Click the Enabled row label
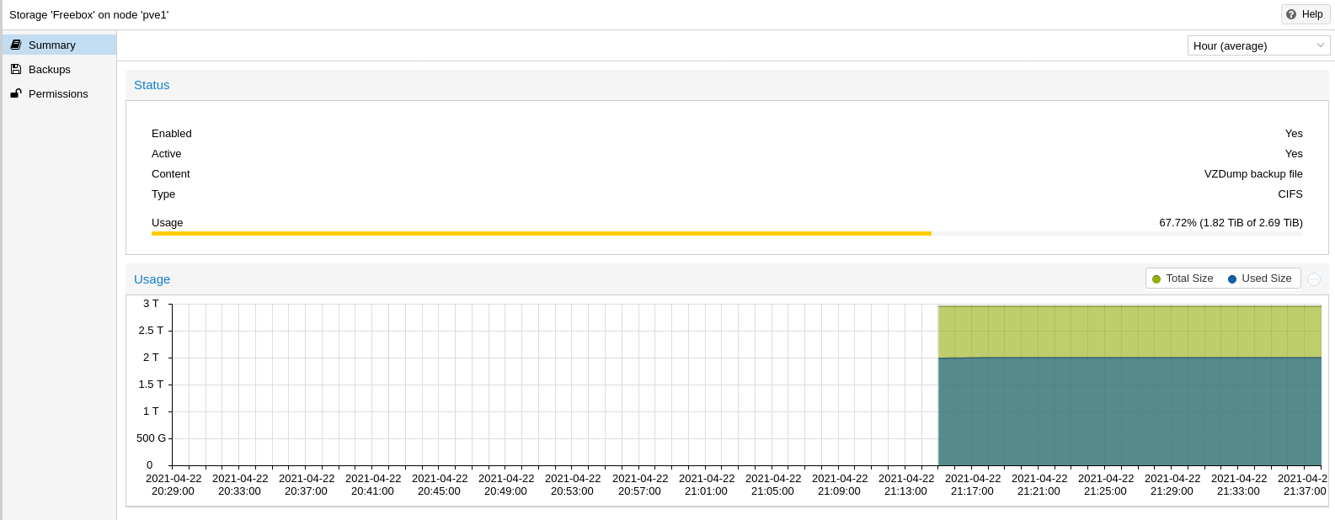The width and height of the screenshot is (1335, 520). click(172, 133)
